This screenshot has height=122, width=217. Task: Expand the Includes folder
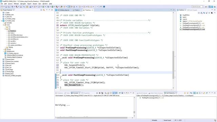coord(3,23)
